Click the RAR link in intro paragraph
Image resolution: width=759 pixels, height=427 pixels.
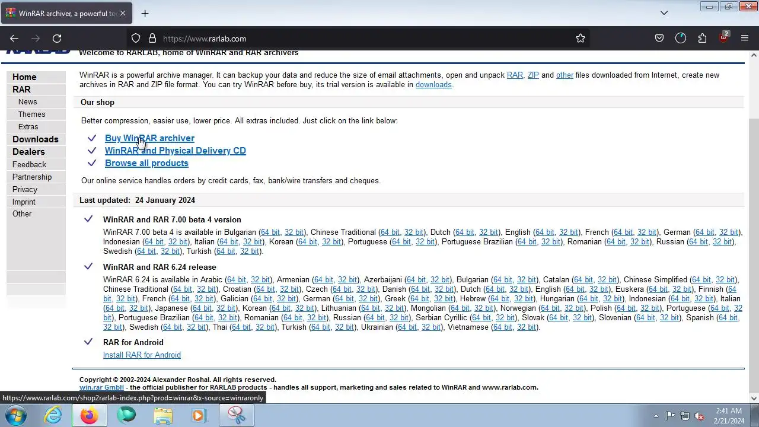click(515, 75)
